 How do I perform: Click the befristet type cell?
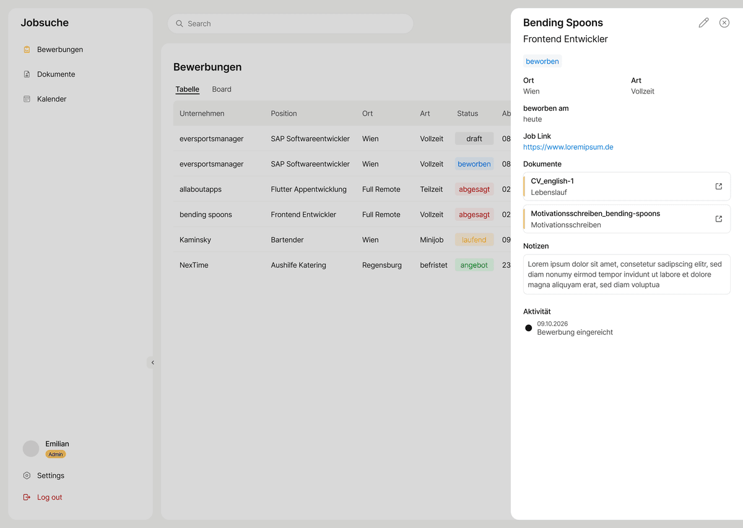433,265
